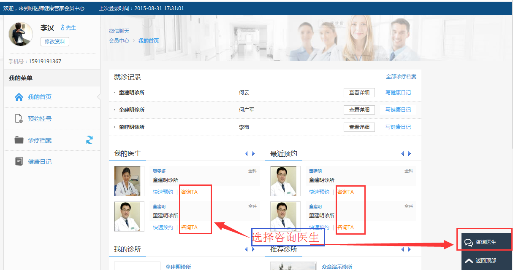Click the left arrow of 最近预约 section
513x270 pixels.
402,154
